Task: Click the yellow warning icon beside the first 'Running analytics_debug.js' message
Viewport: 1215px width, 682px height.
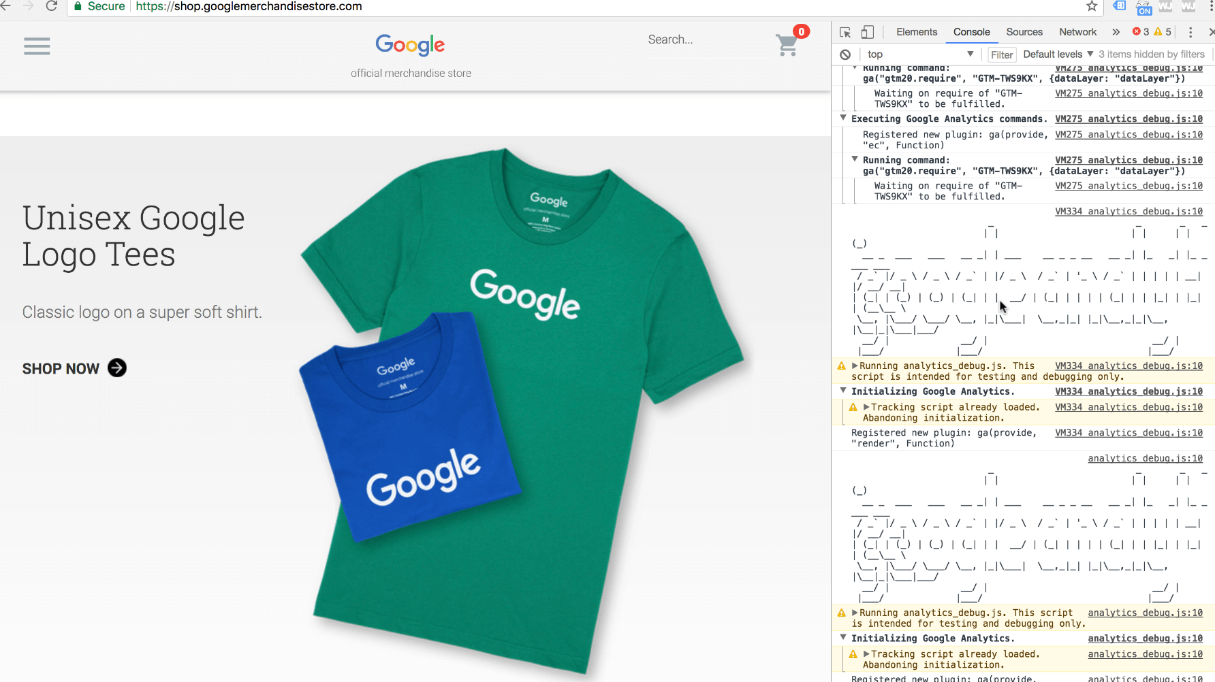Action: click(x=842, y=366)
